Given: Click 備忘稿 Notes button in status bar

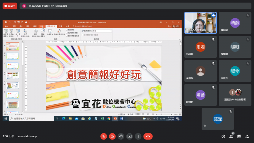Looking at the screenshot, I should click(x=122, y=114).
